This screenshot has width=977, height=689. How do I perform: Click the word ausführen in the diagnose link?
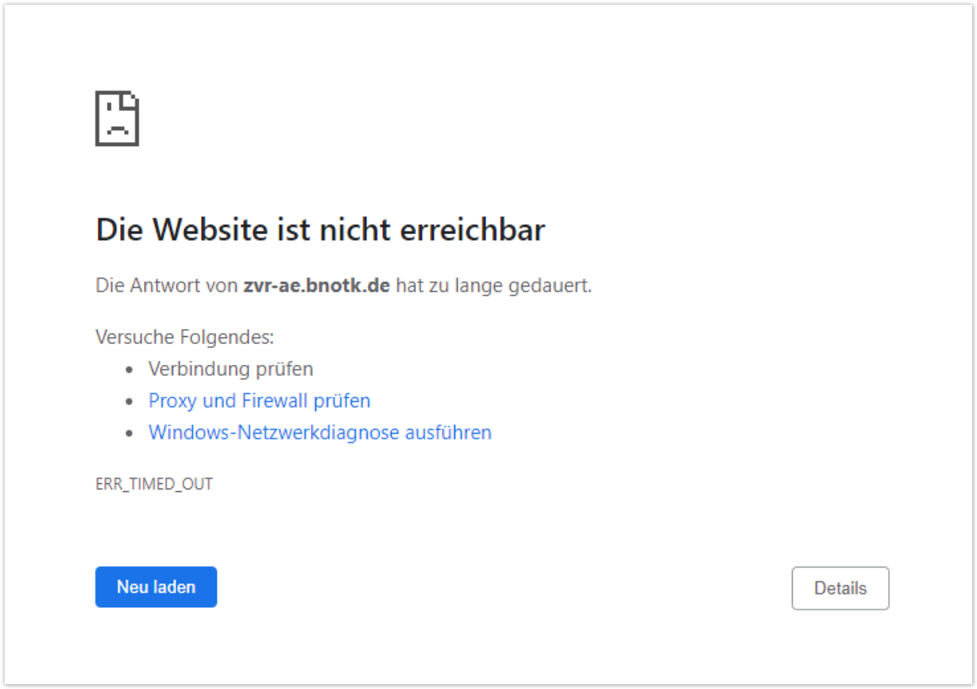coord(448,432)
